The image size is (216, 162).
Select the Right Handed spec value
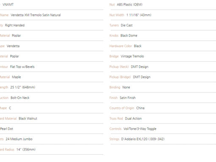pyautogui.click(x=15, y=25)
